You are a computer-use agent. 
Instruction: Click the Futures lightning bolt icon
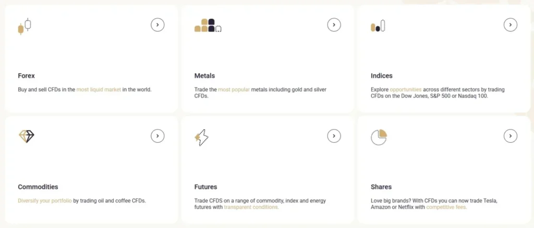[x=201, y=137]
